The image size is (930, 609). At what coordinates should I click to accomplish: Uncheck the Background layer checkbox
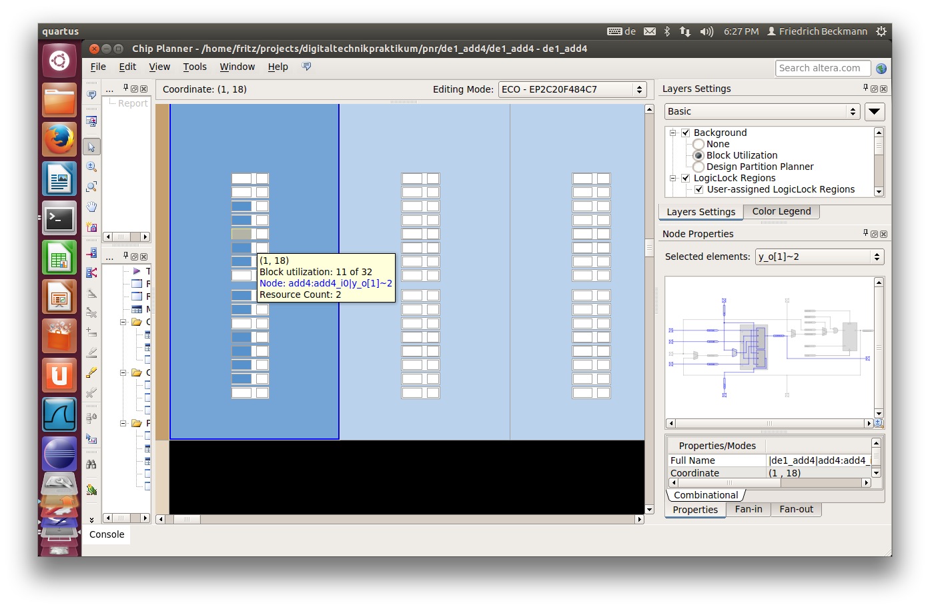point(685,133)
